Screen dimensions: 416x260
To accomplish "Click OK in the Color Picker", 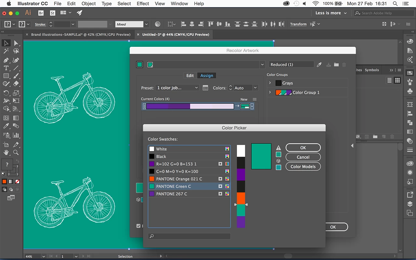I will [303, 148].
